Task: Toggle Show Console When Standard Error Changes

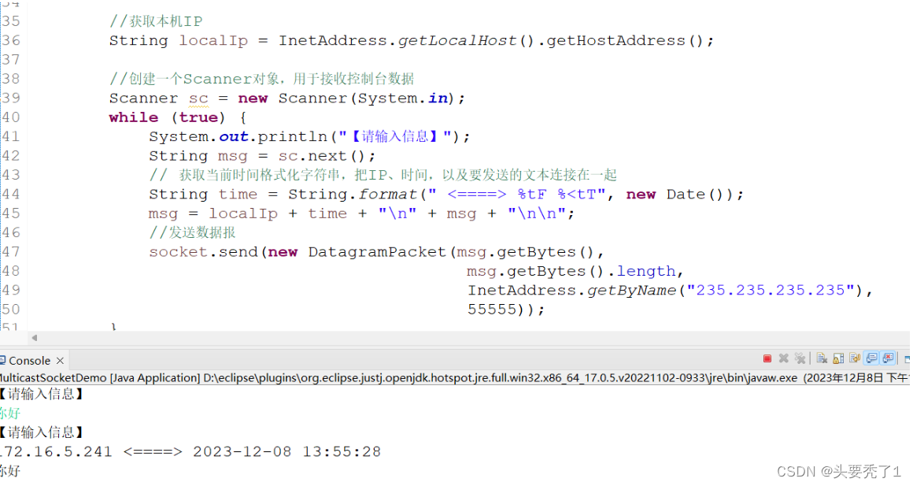Action: [888, 359]
